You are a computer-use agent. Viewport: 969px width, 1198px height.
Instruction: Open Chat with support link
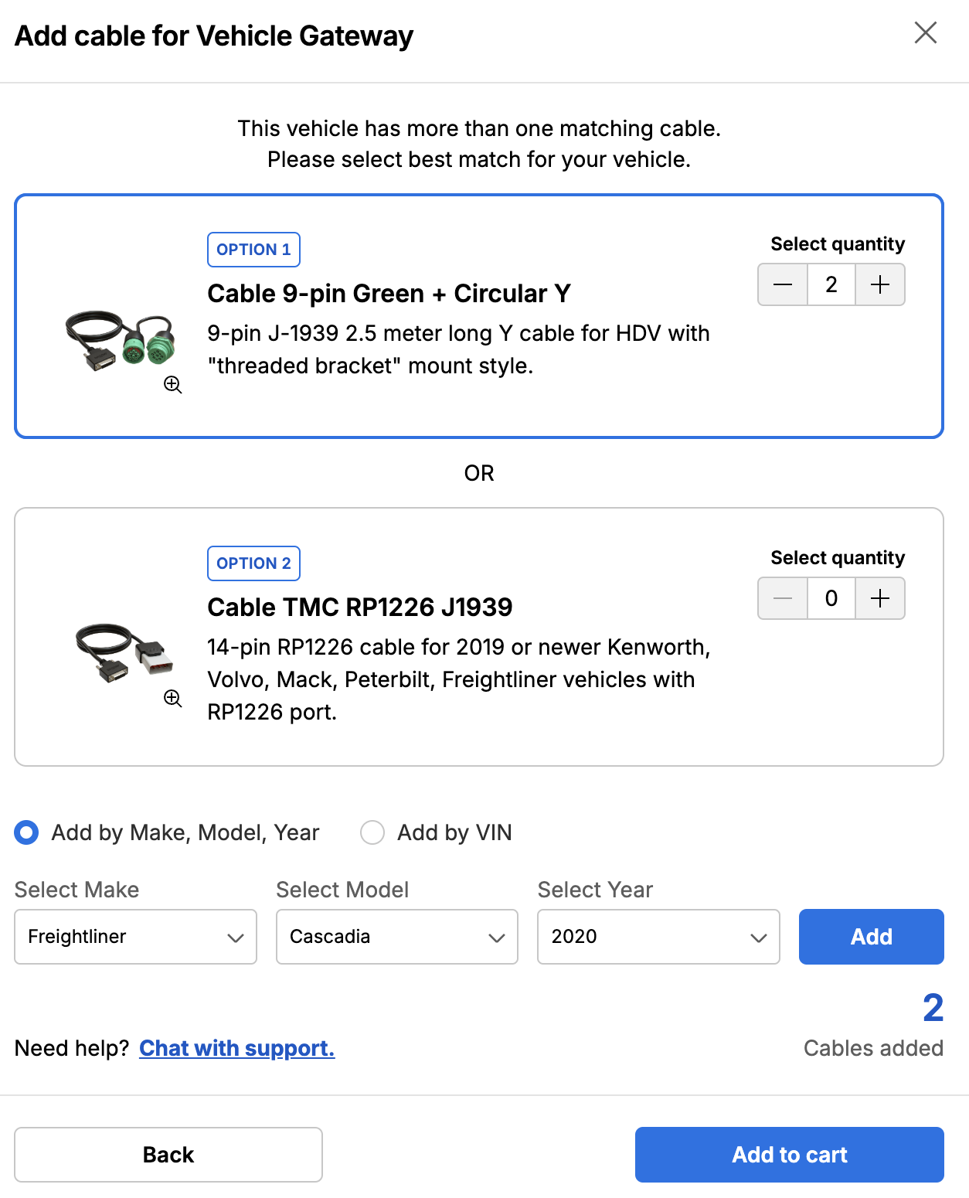(236, 1048)
